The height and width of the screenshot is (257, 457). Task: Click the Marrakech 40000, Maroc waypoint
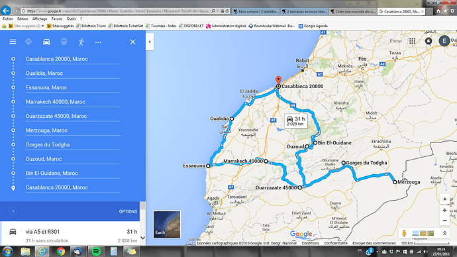(x=73, y=102)
